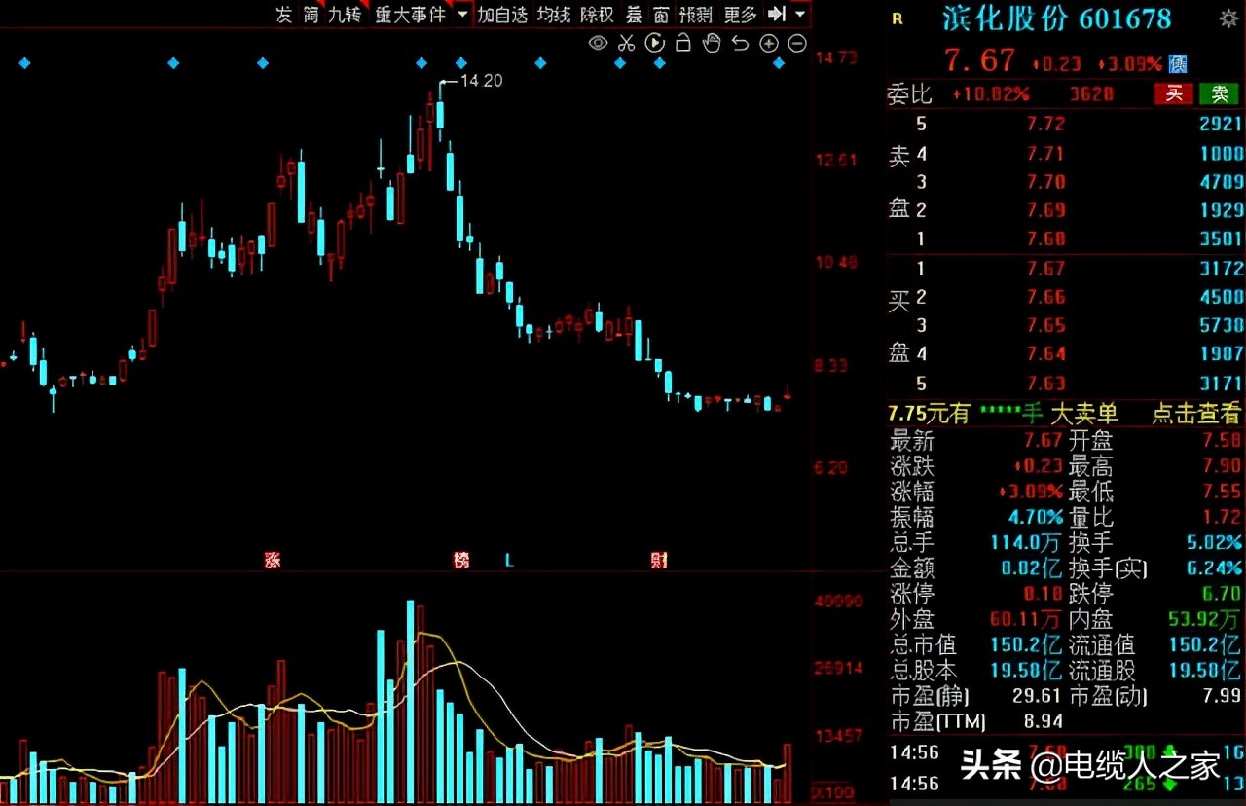Toggle the chart lock icon
Screen dimensions: 1246x806
point(683,43)
